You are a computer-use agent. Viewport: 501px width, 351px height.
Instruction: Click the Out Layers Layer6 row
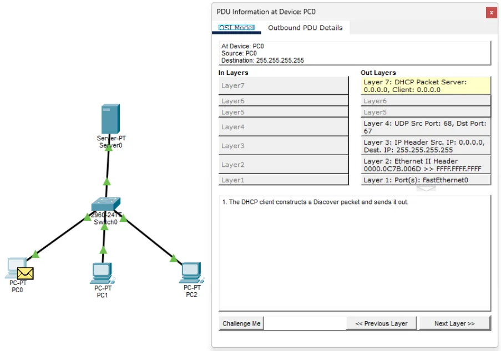click(x=426, y=101)
